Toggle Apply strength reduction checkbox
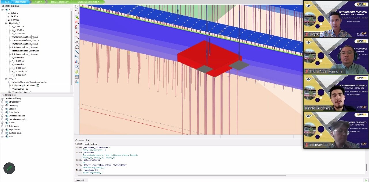This screenshot has width=369, height=182. pos(38,85)
